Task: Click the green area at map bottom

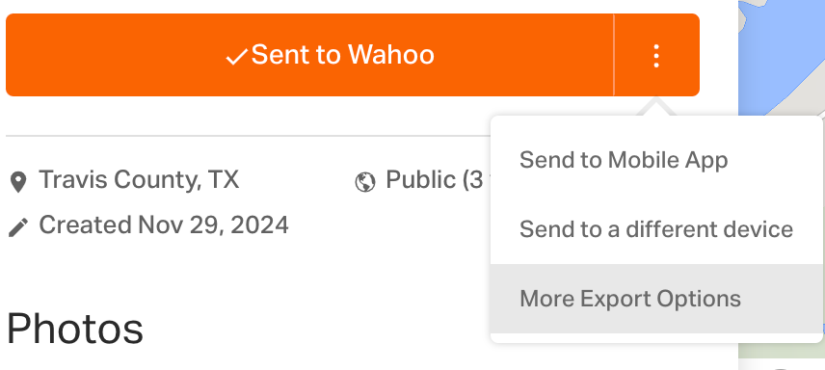Action: (x=782, y=352)
